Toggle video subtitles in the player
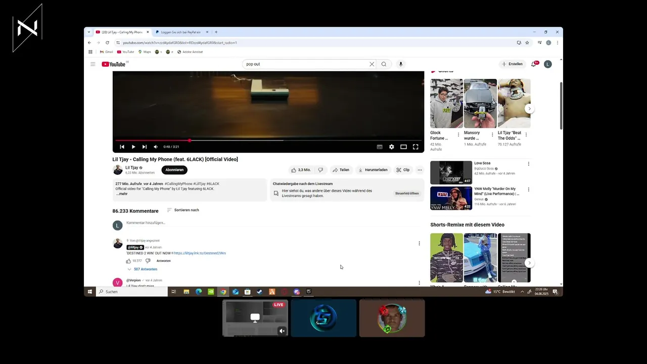 (380, 147)
